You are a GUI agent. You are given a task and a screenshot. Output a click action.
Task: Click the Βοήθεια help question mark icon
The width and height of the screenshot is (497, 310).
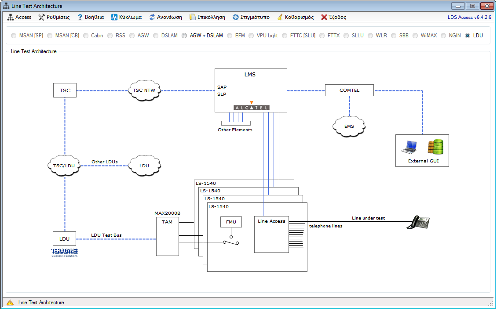tap(80, 17)
